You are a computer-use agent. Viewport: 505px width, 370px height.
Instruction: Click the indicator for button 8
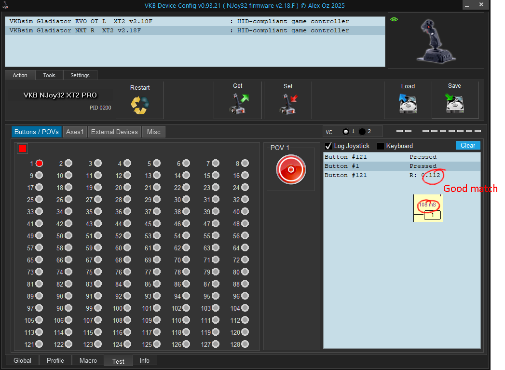(x=245, y=163)
